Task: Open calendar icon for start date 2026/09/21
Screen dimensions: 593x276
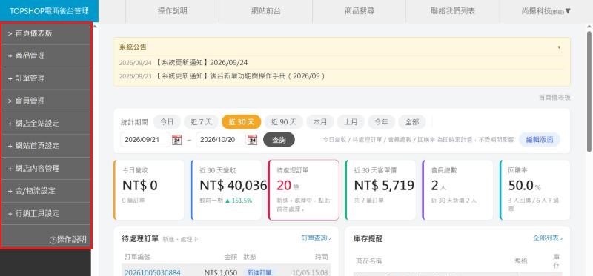Action: 176,140
